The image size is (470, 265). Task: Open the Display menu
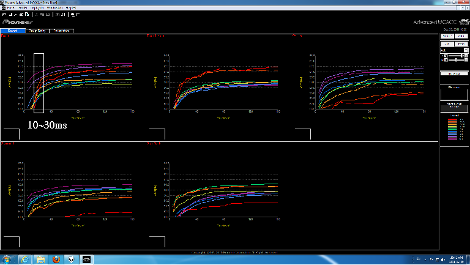pos(37,8)
